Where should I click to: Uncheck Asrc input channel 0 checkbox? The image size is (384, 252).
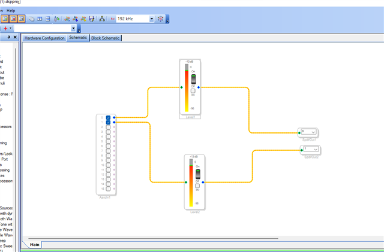coord(108,117)
